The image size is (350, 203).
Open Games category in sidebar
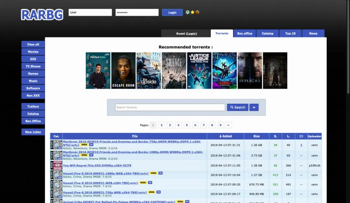point(33,74)
